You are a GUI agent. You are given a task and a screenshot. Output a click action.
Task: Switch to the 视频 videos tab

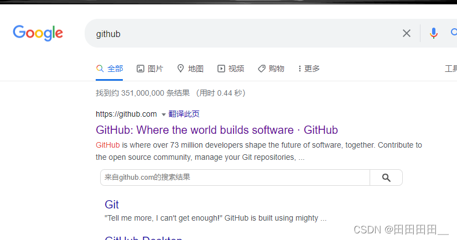[231, 69]
